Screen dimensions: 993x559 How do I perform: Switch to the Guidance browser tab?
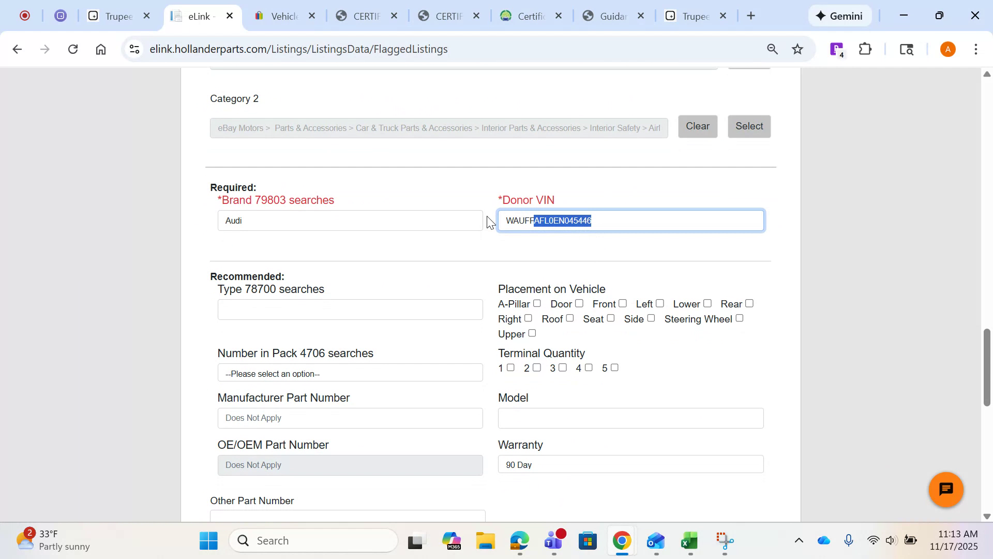(x=611, y=16)
